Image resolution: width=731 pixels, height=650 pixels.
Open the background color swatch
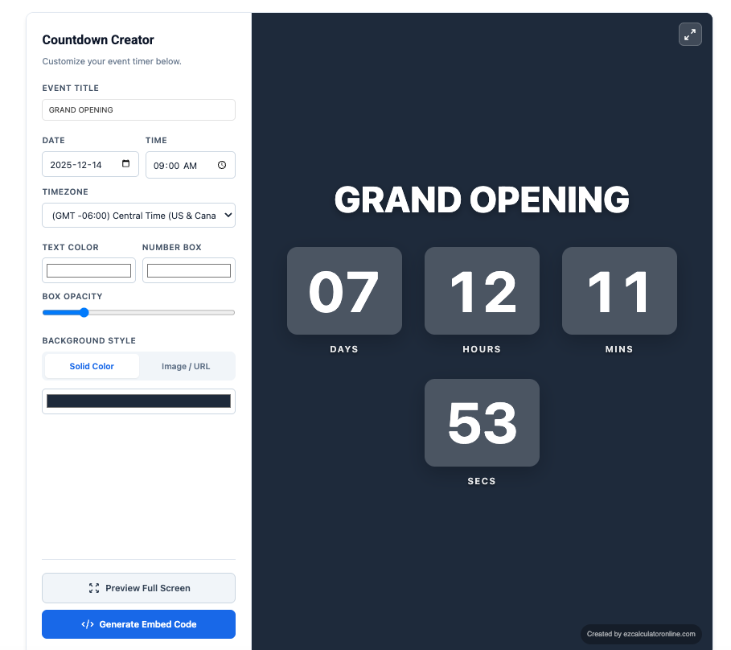coord(138,401)
